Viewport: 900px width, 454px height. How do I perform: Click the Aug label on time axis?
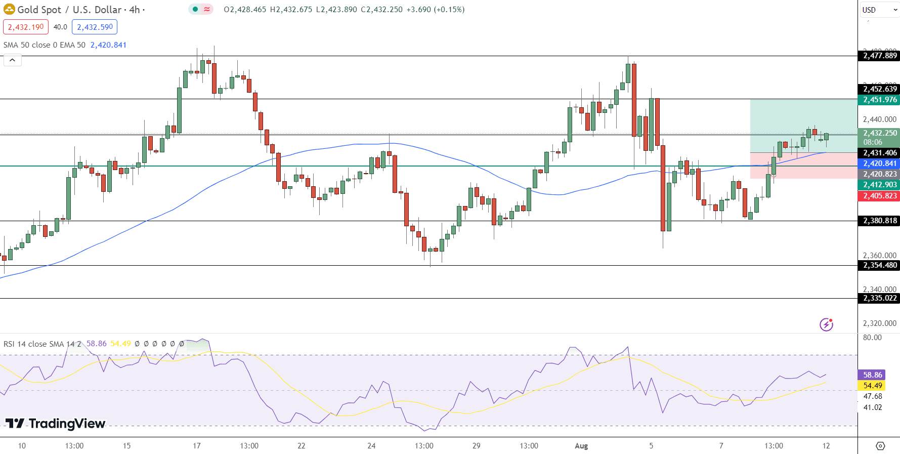581,446
